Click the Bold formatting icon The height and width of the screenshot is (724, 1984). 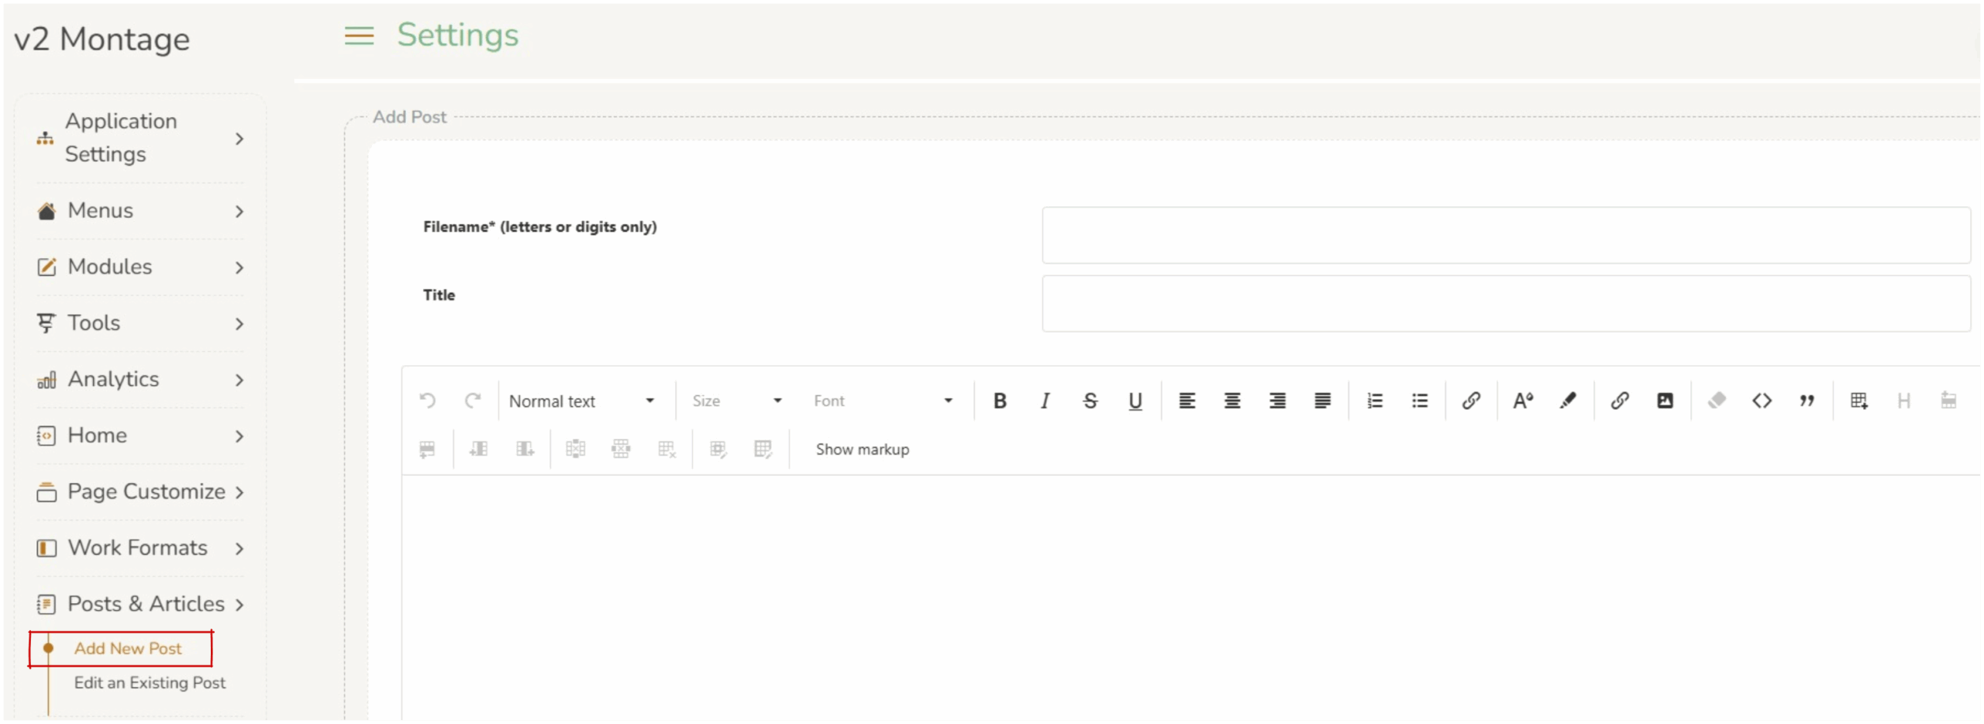coord(1000,401)
